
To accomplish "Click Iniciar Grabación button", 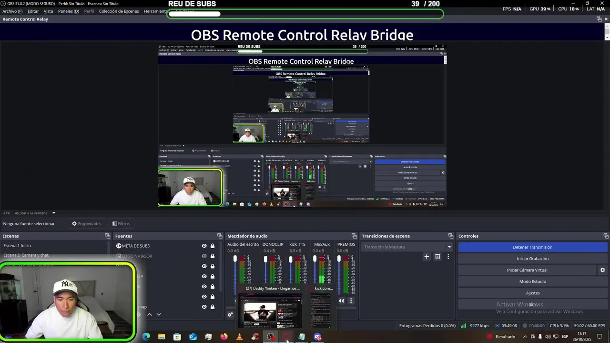I will [x=532, y=259].
